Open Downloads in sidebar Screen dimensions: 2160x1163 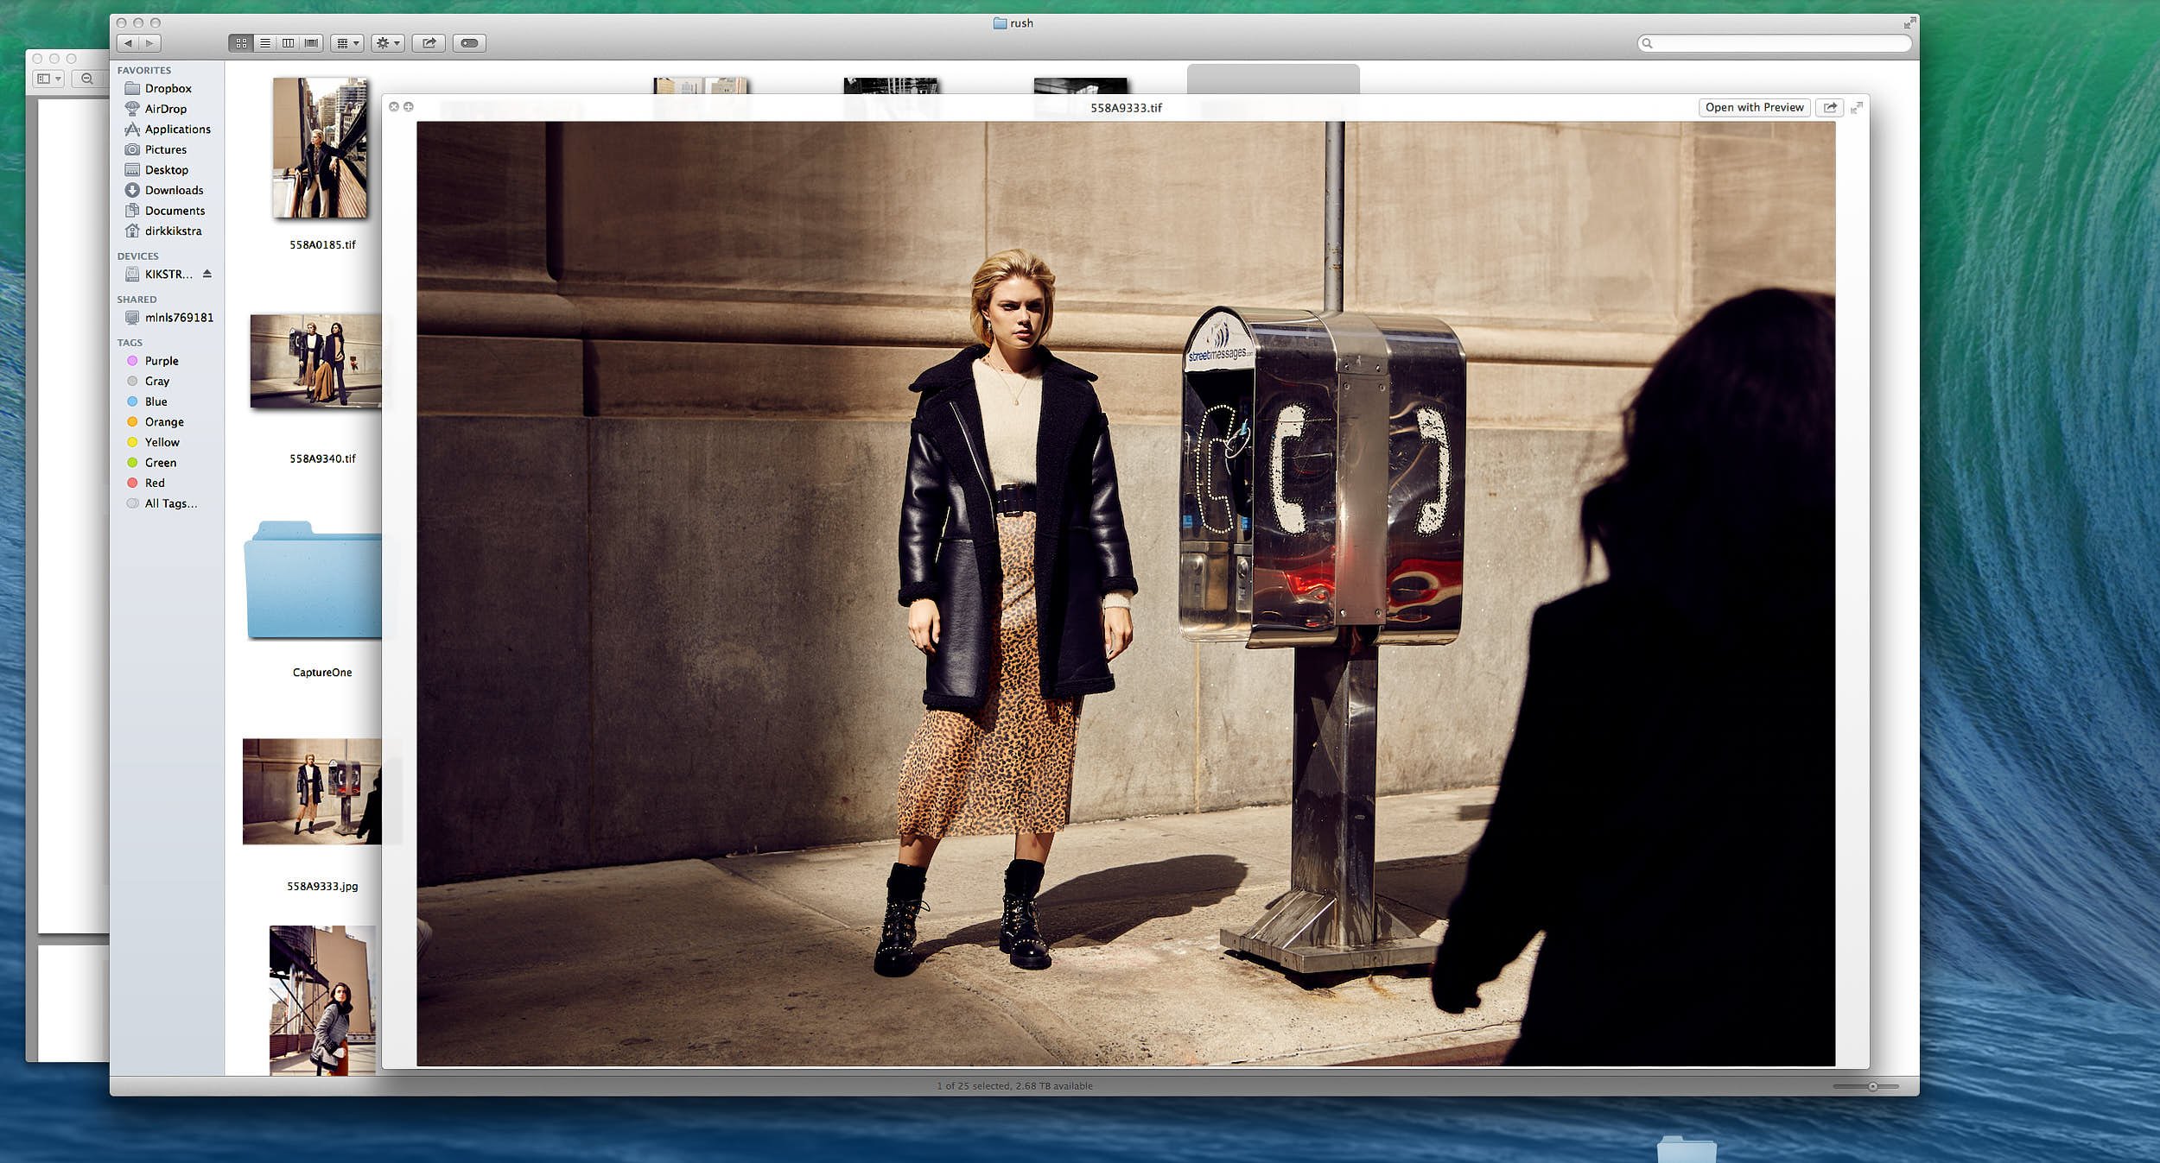pos(174,190)
